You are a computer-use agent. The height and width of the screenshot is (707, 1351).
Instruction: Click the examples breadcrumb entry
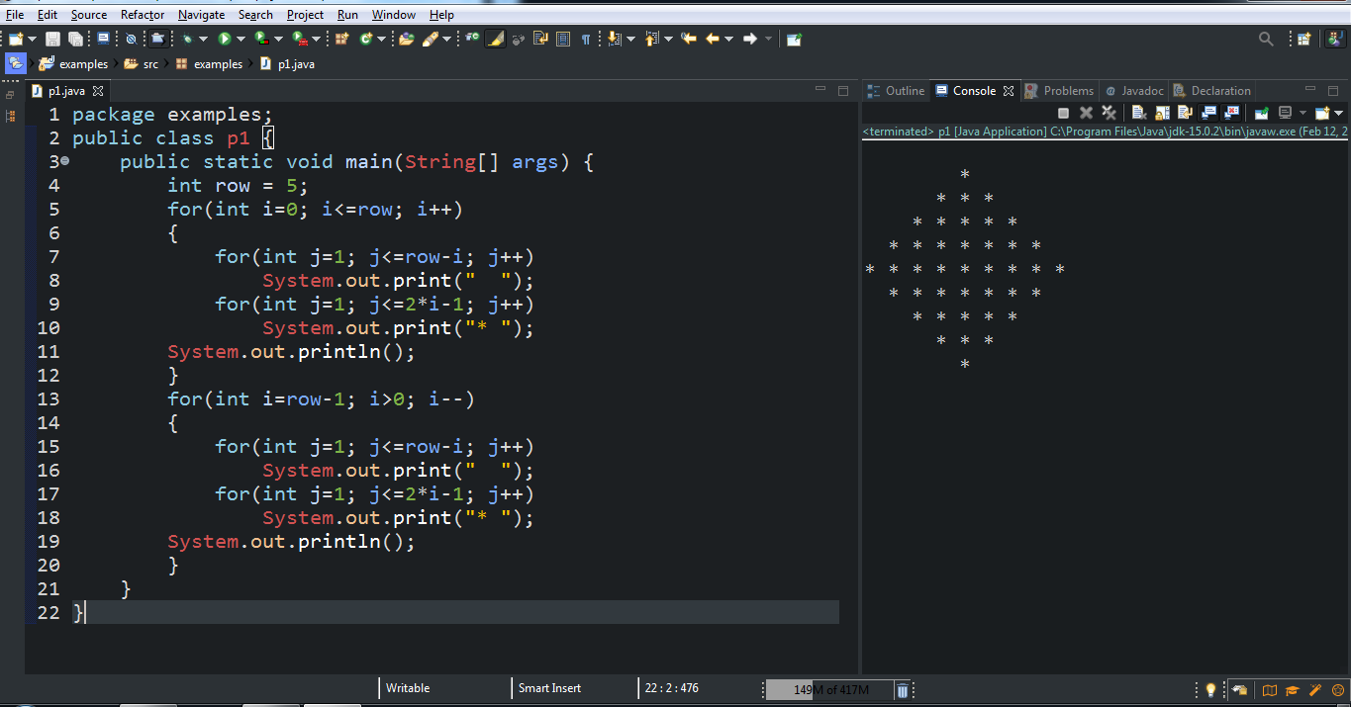tap(82, 63)
